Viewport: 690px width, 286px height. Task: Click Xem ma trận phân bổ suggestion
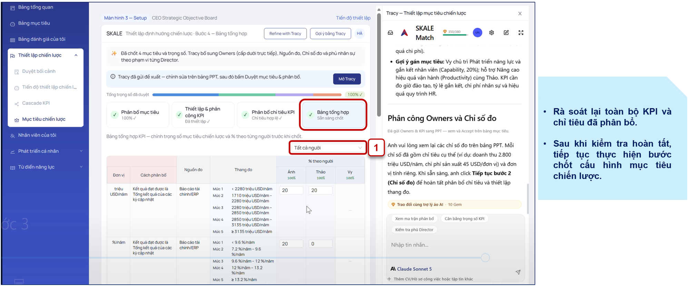(x=414, y=219)
